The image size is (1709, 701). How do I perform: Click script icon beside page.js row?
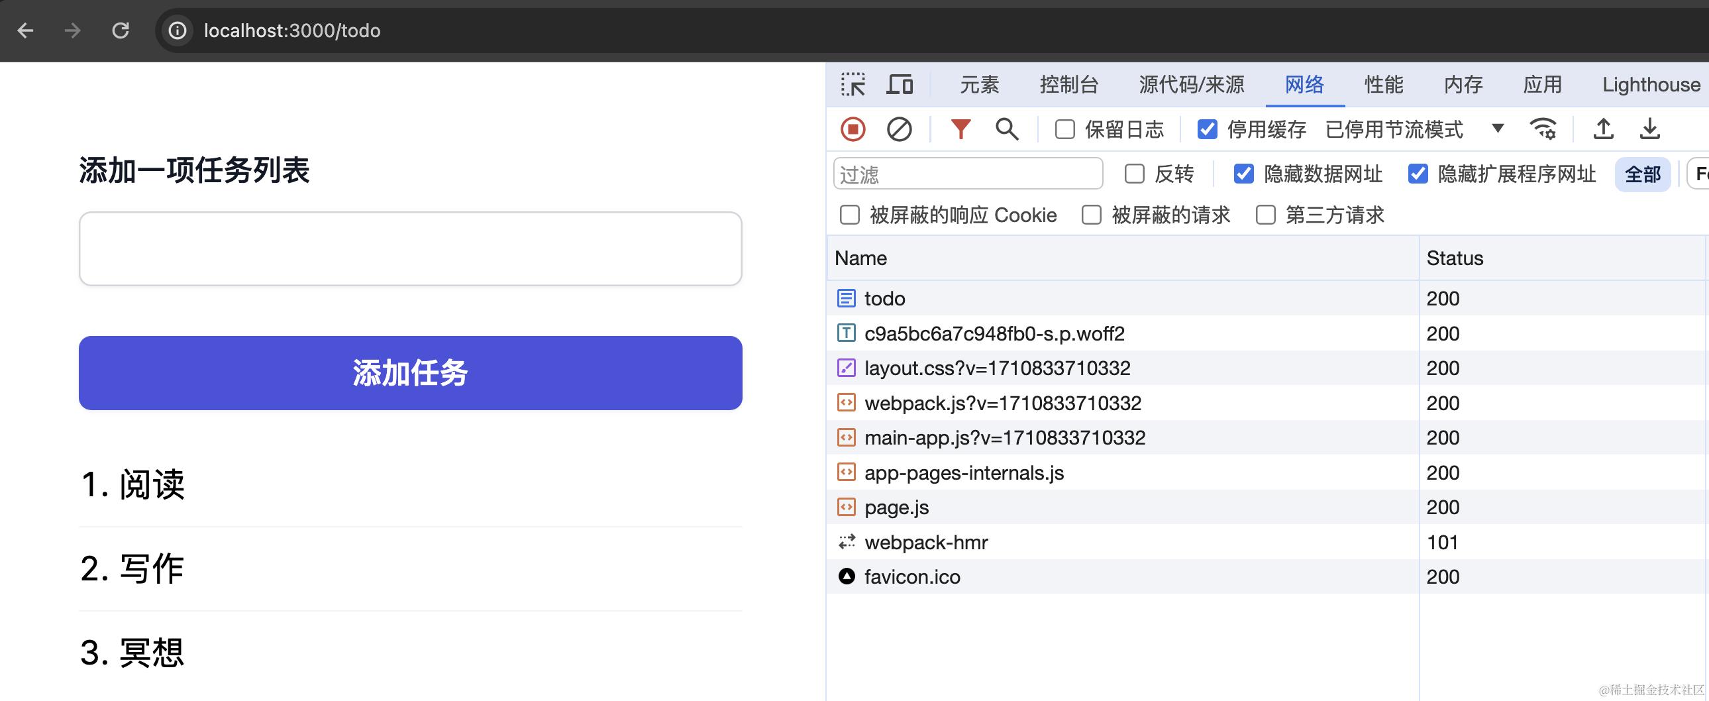847,507
